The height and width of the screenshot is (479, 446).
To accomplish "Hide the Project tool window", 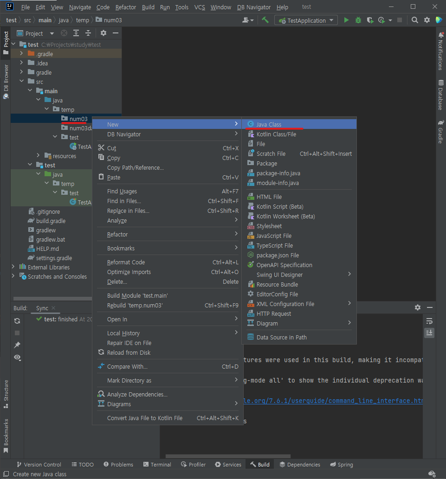I will click(115, 33).
